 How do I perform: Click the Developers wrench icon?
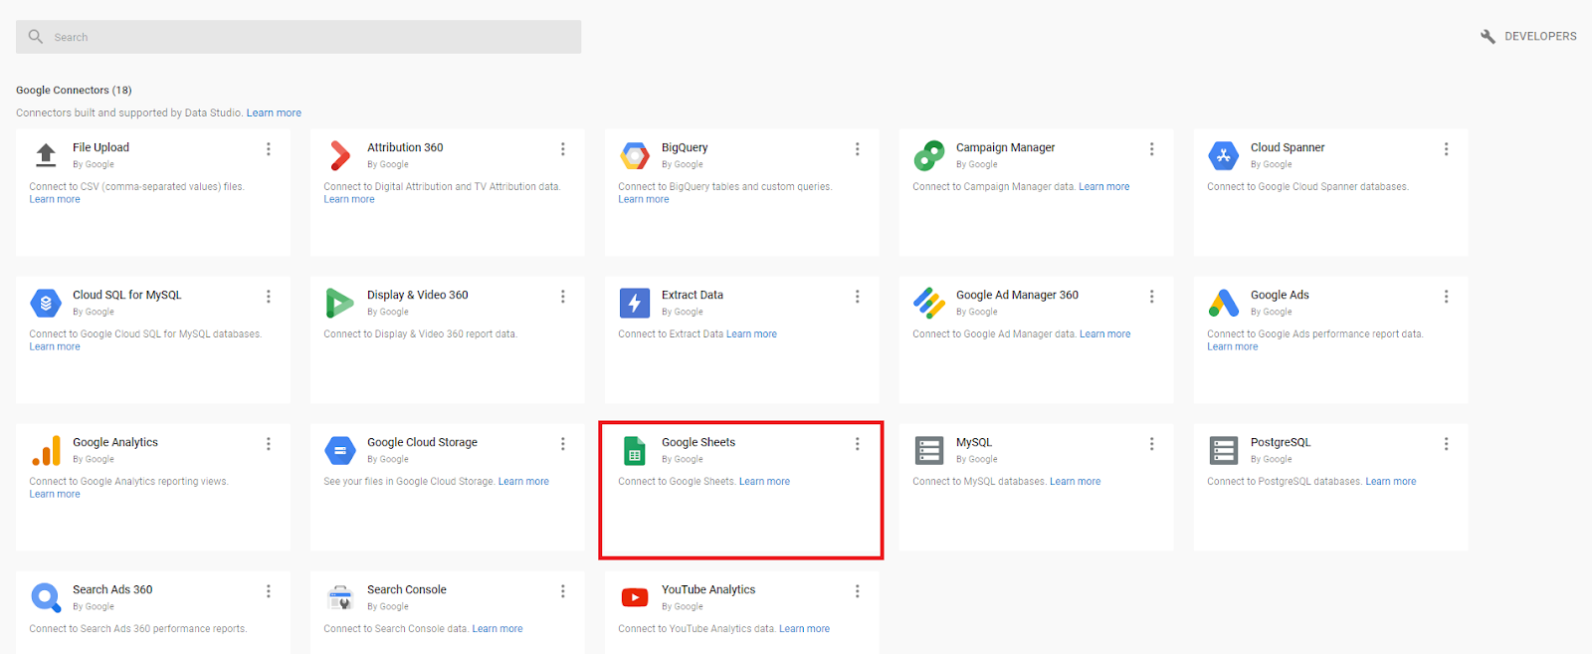(x=1488, y=36)
